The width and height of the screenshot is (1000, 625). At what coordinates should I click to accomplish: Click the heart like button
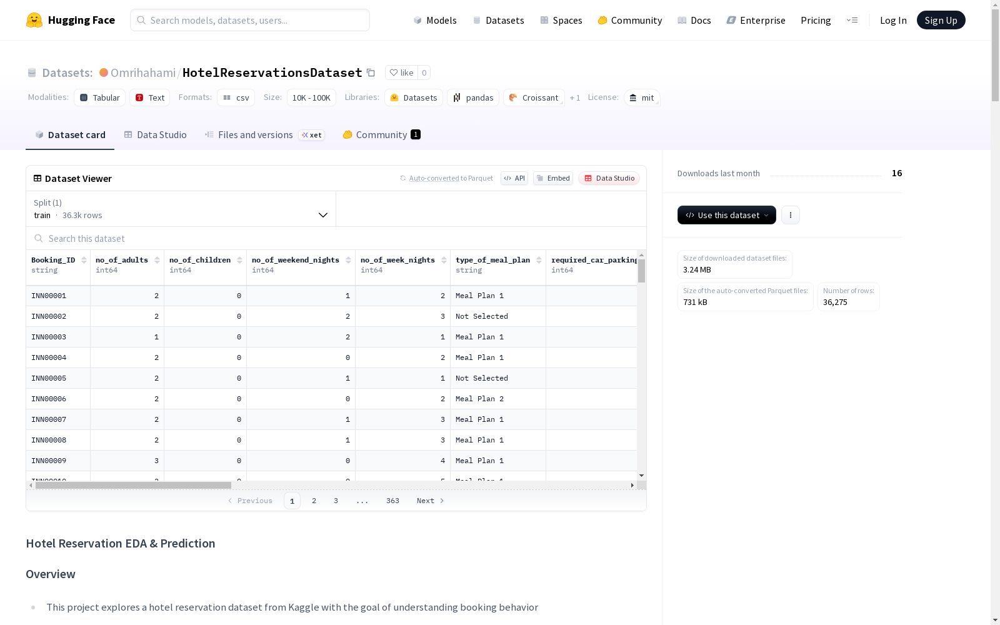(x=401, y=72)
